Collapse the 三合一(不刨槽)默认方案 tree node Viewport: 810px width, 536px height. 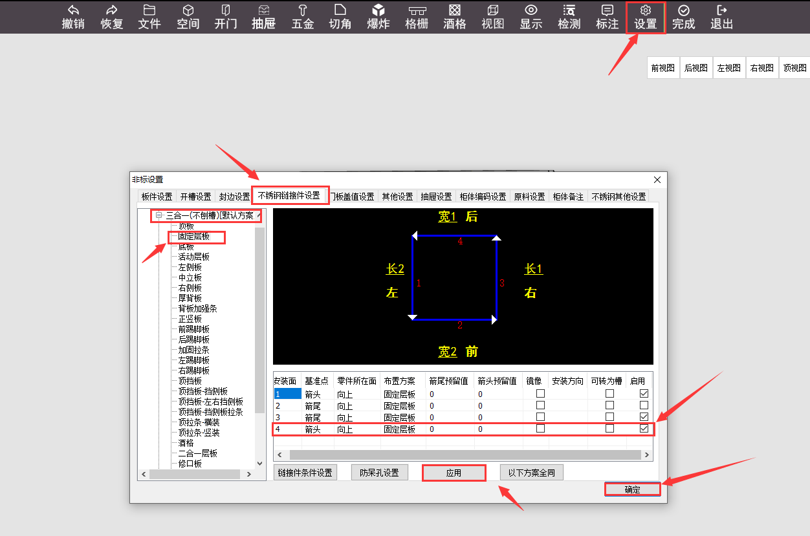pyautogui.click(x=159, y=215)
